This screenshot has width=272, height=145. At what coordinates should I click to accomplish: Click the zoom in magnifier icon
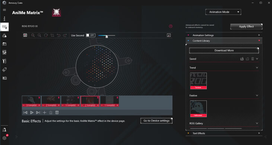pyautogui.click(x=33, y=35)
